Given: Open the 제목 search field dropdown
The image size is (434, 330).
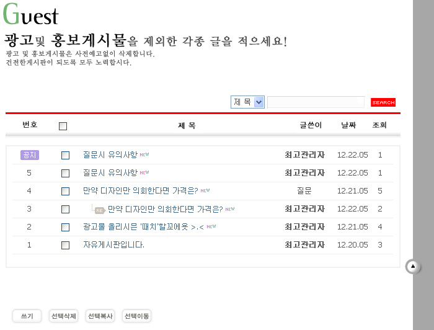Looking at the screenshot, I should (x=247, y=102).
